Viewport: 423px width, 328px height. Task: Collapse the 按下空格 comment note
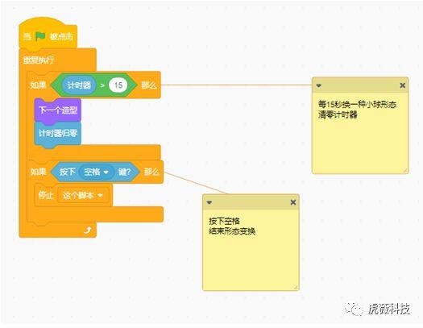[x=209, y=202]
